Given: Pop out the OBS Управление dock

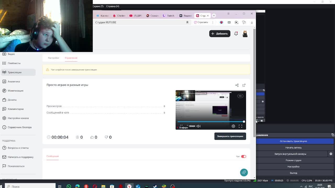Looking at the screenshot, I should click(333, 135).
